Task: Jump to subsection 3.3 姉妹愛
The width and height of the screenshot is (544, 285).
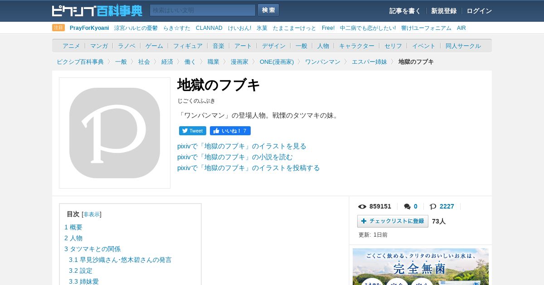Action: 84,281
